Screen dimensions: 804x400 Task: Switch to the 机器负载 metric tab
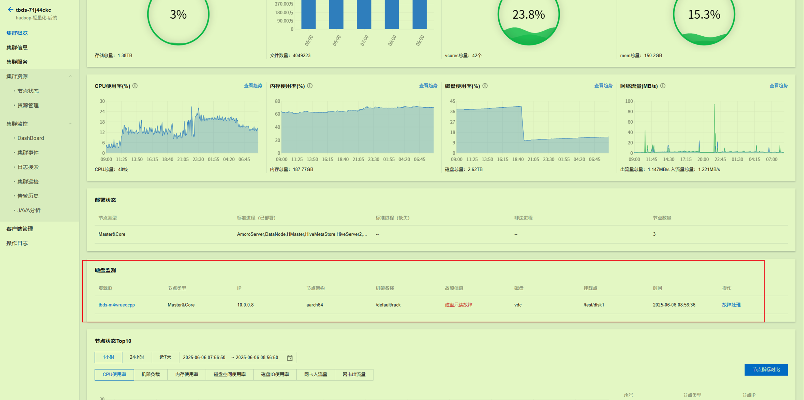(x=151, y=374)
